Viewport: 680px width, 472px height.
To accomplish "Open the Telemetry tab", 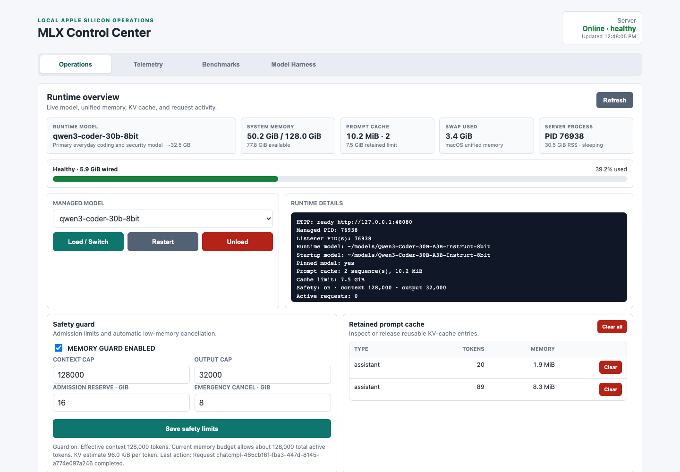I will (148, 64).
